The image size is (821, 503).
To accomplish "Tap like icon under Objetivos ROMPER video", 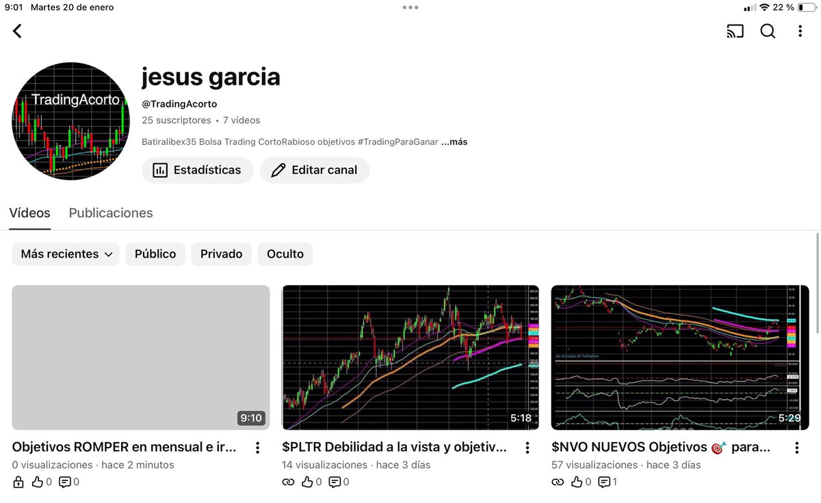I will pos(38,482).
